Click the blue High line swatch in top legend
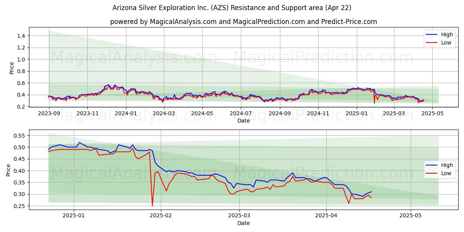Viewport: 464px width, 232px height. [432, 35]
